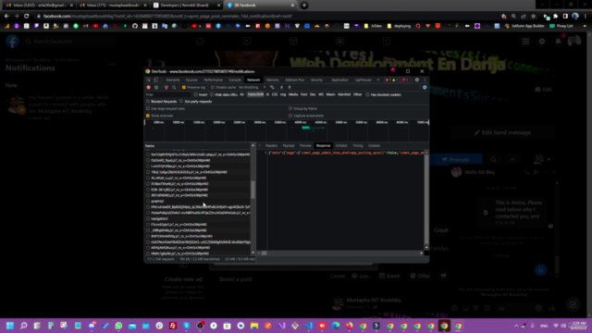Switch to the Elements tab in DevTools
Image resolution: width=592 pixels, height=333 pixels.
pos(173,80)
